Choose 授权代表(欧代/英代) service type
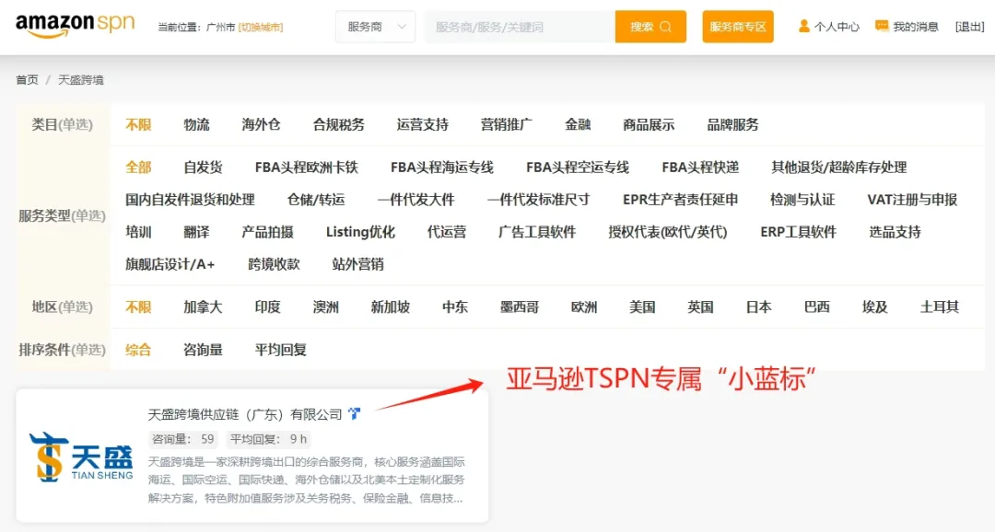This screenshot has height=532, width=995. point(668,232)
